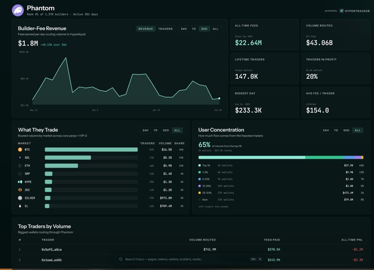Click the ETH market icon
The height and width of the screenshot is (270, 374).
point(20,166)
